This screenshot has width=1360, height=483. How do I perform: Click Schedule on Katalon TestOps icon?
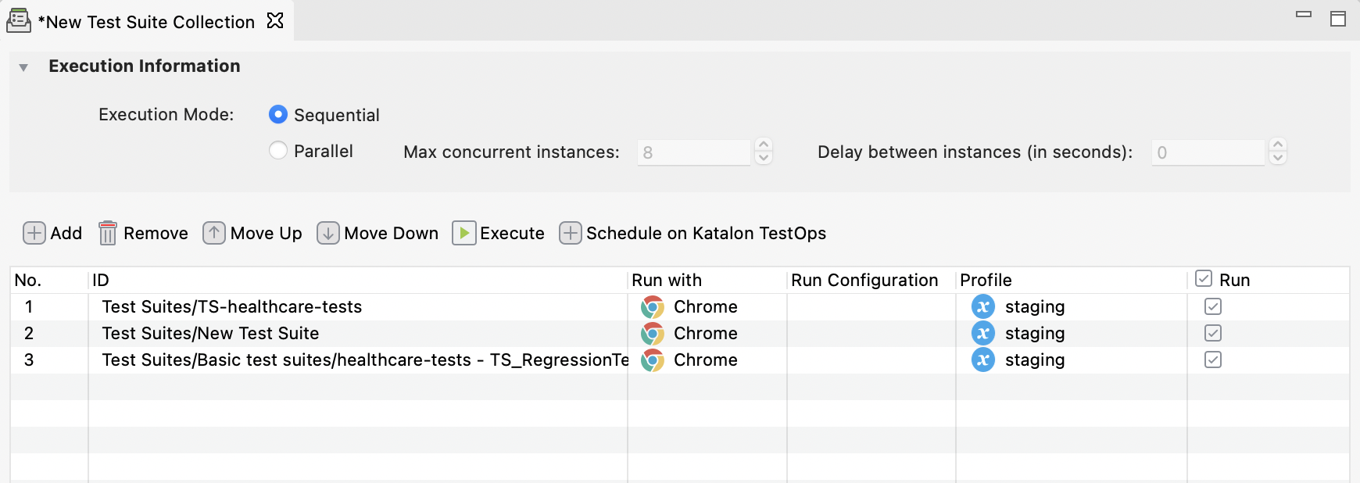[x=571, y=233]
